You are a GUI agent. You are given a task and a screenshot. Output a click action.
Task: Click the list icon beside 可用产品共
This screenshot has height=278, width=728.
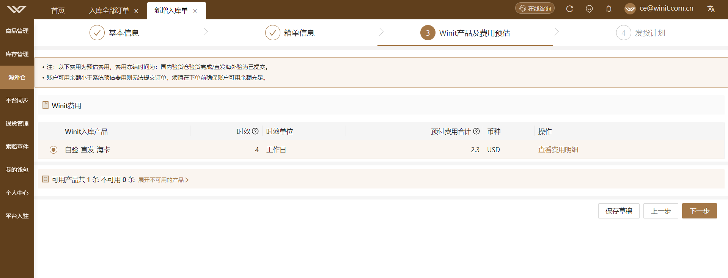click(x=46, y=179)
